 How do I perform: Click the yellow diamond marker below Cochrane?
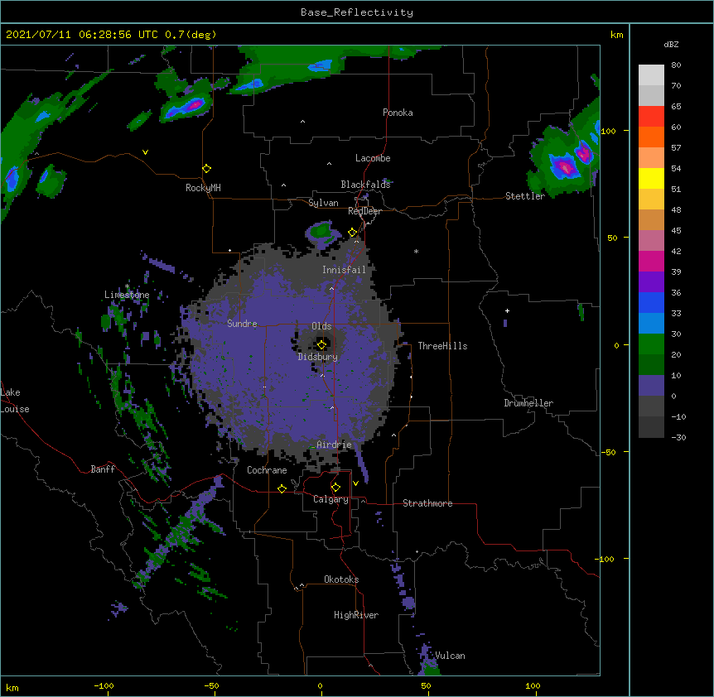click(x=282, y=488)
